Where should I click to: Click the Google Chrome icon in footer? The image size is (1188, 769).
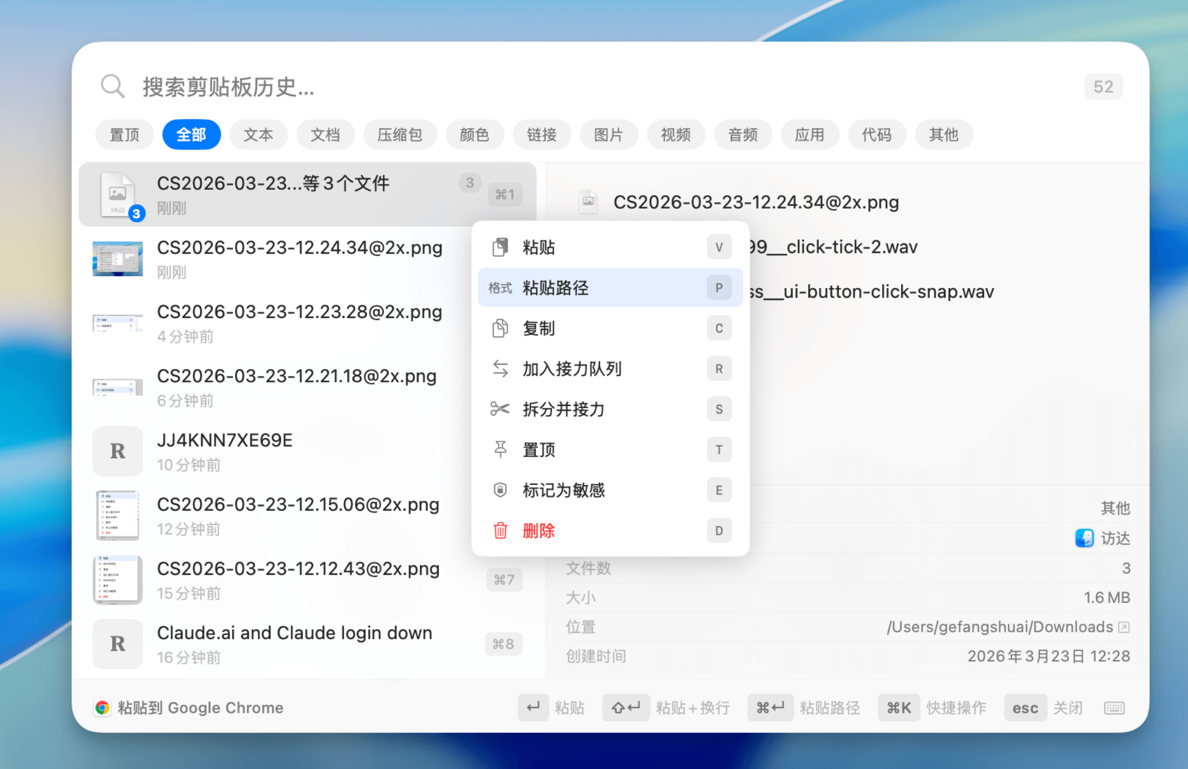coord(102,708)
